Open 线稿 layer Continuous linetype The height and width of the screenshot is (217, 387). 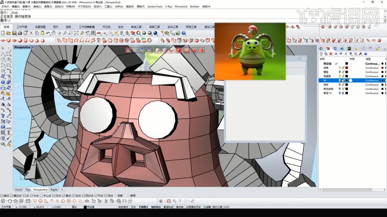(372, 68)
